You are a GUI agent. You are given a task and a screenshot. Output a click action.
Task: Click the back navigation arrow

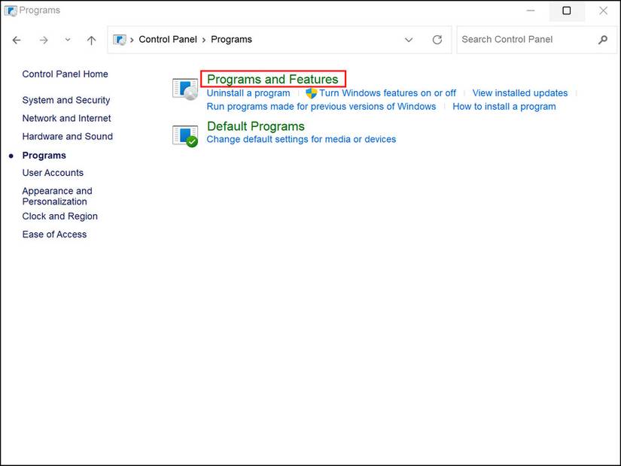[17, 39]
